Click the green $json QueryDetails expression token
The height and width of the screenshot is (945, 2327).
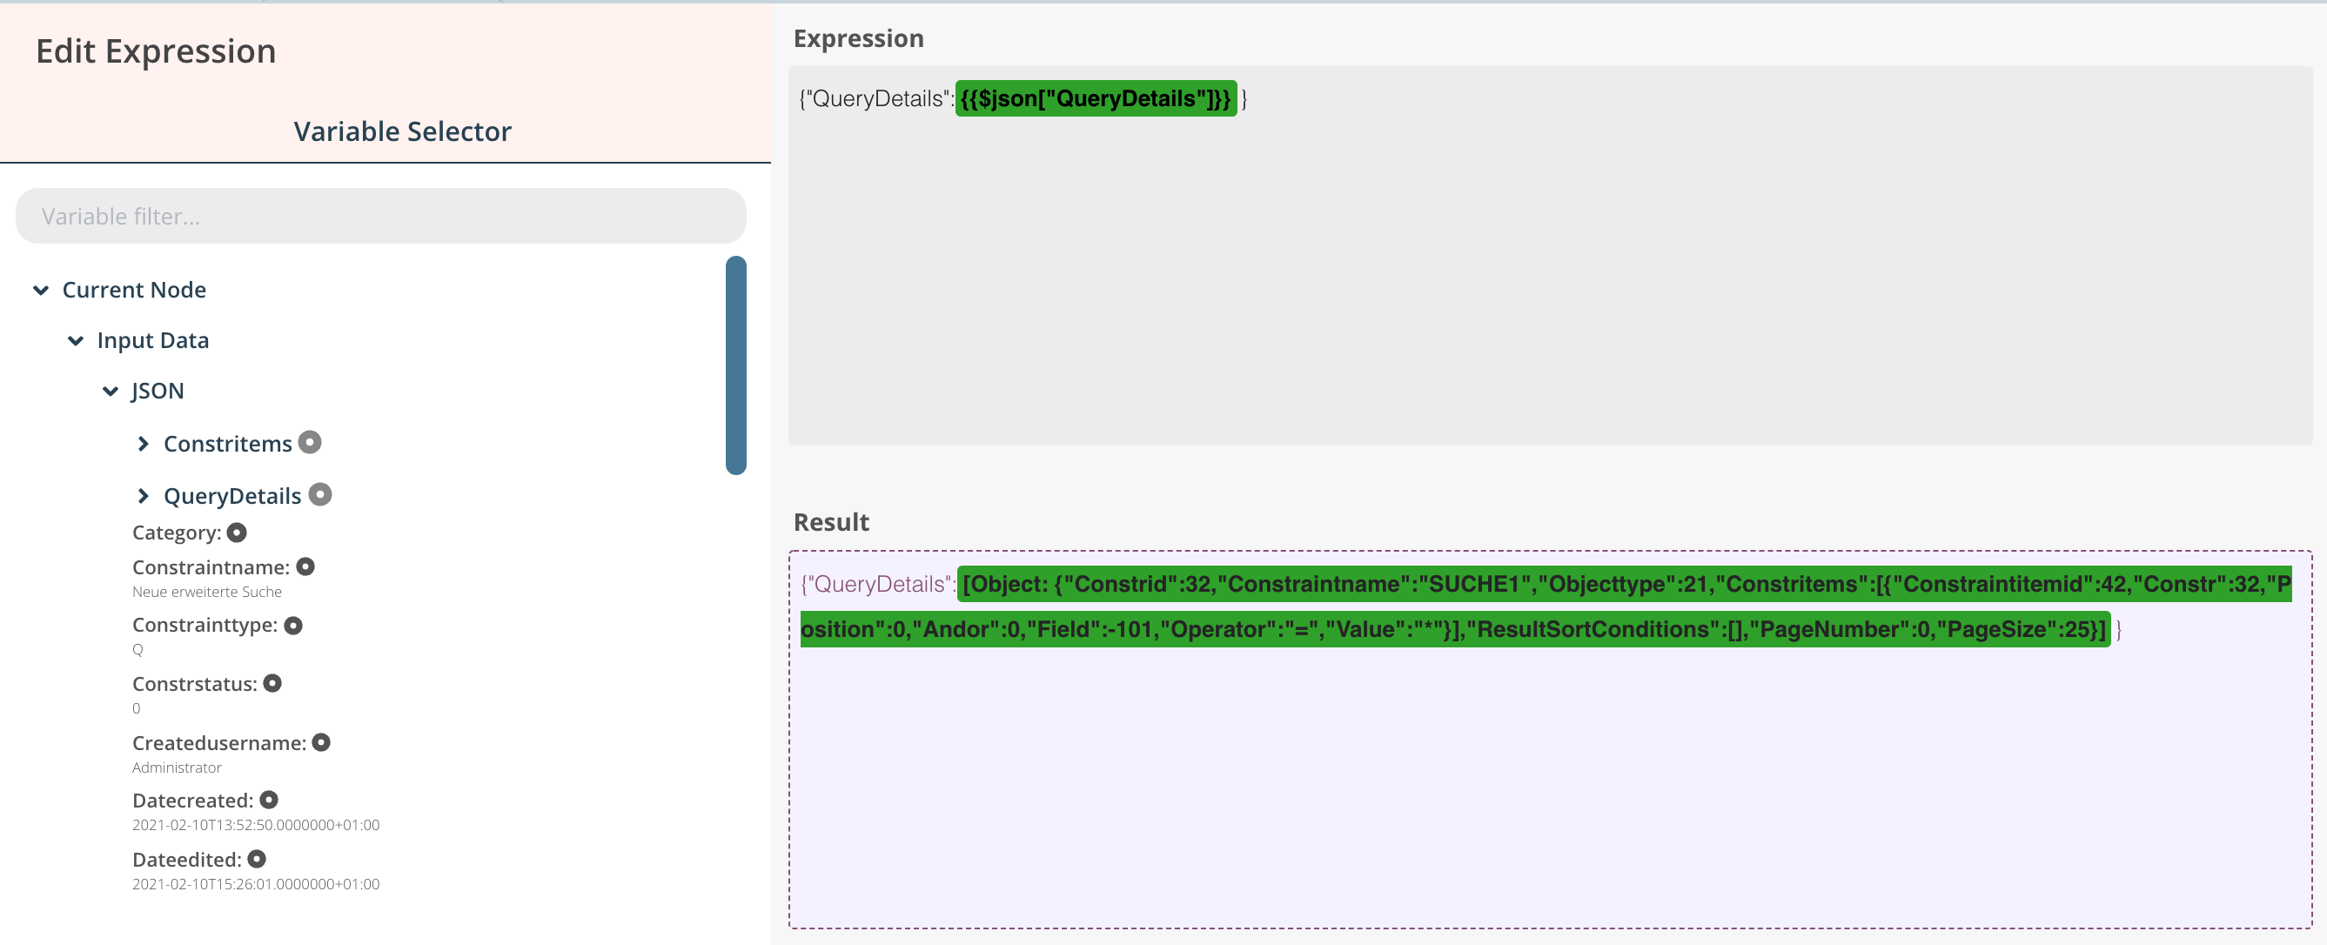coord(1095,98)
